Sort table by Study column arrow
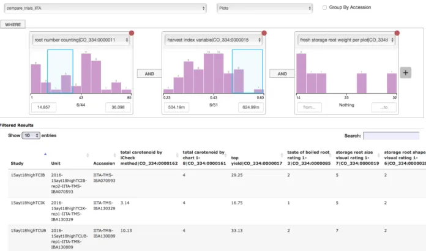The width and height of the screenshot is (426, 251). pos(45,154)
